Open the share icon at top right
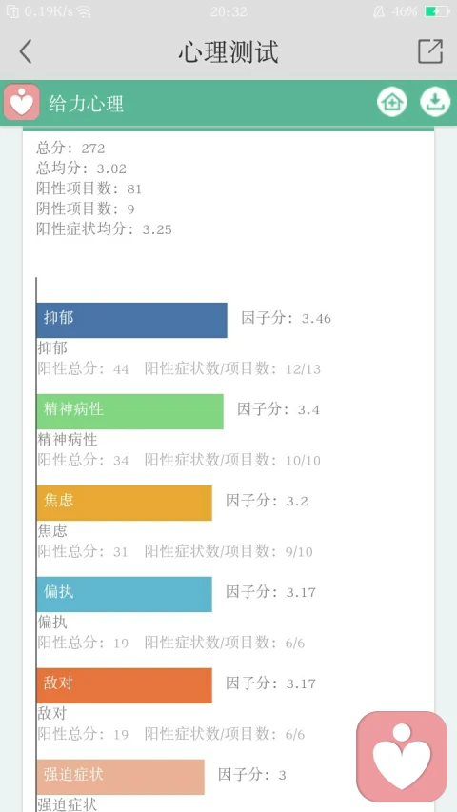Image resolution: width=457 pixels, height=812 pixels. [430, 51]
